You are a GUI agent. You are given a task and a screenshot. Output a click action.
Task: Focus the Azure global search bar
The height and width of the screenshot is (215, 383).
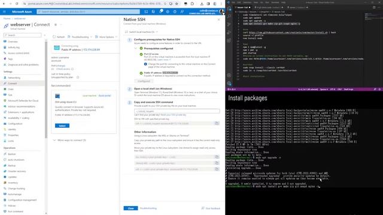pos(88,12)
